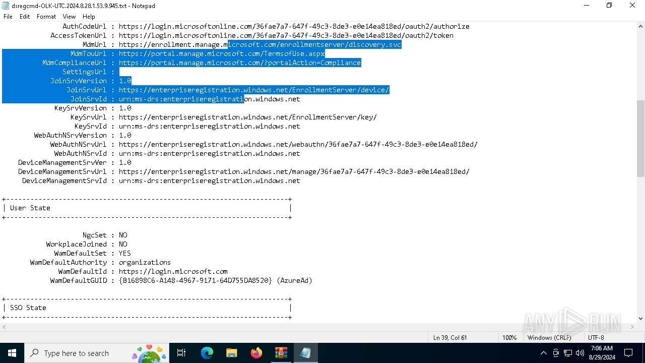Click the volume speaker tray icon
Screen dimensions: 645x363
click(x=579, y=353)
